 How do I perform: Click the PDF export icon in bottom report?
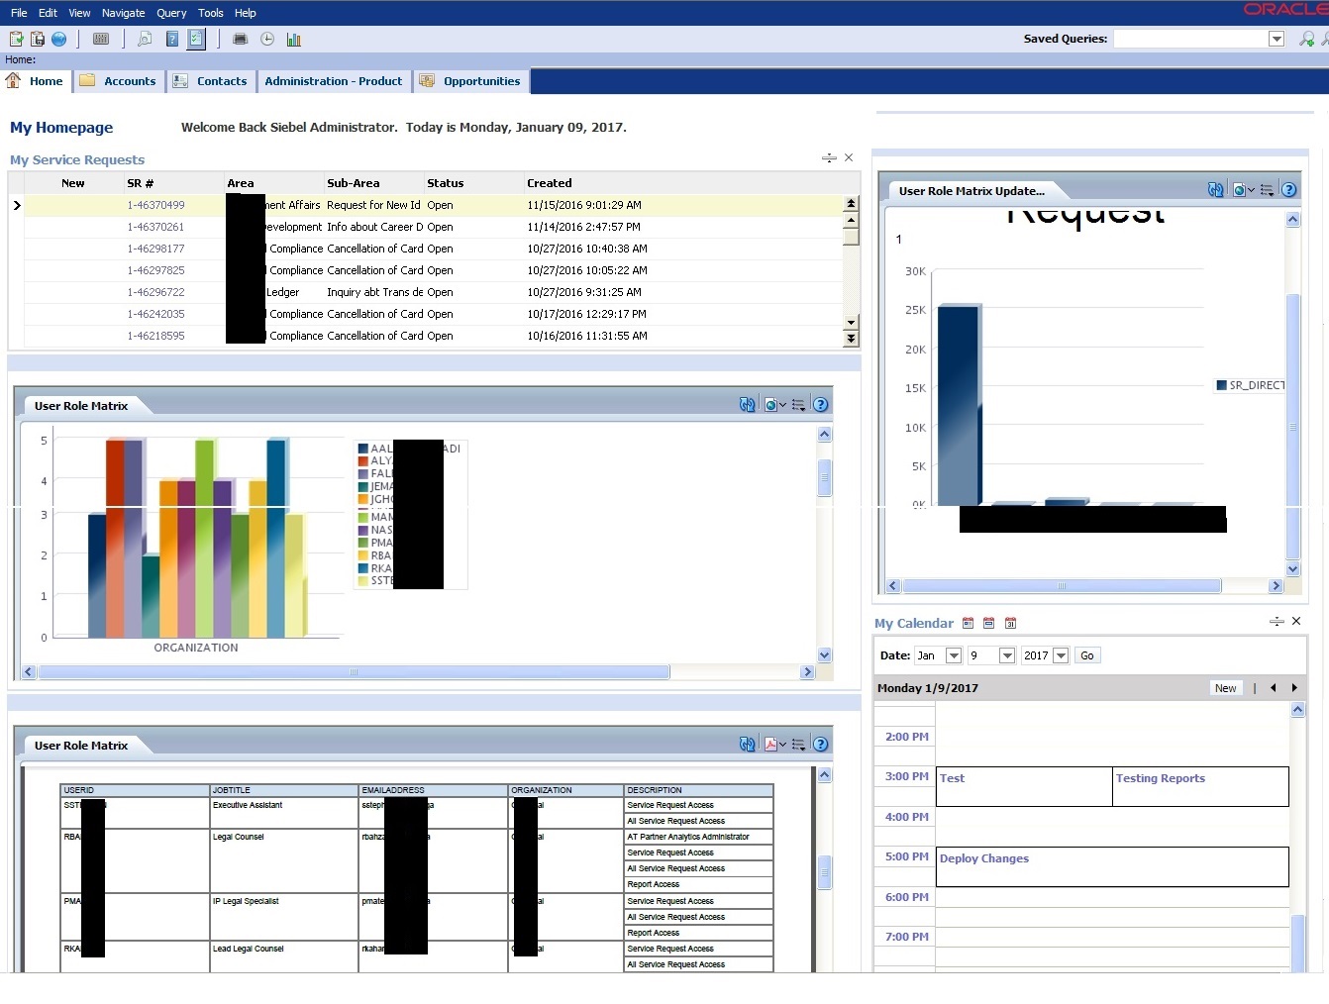770,744
